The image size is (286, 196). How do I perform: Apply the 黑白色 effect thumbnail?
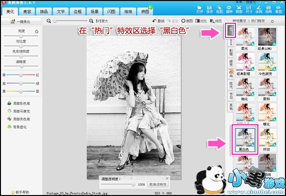[x=245, y=138]
